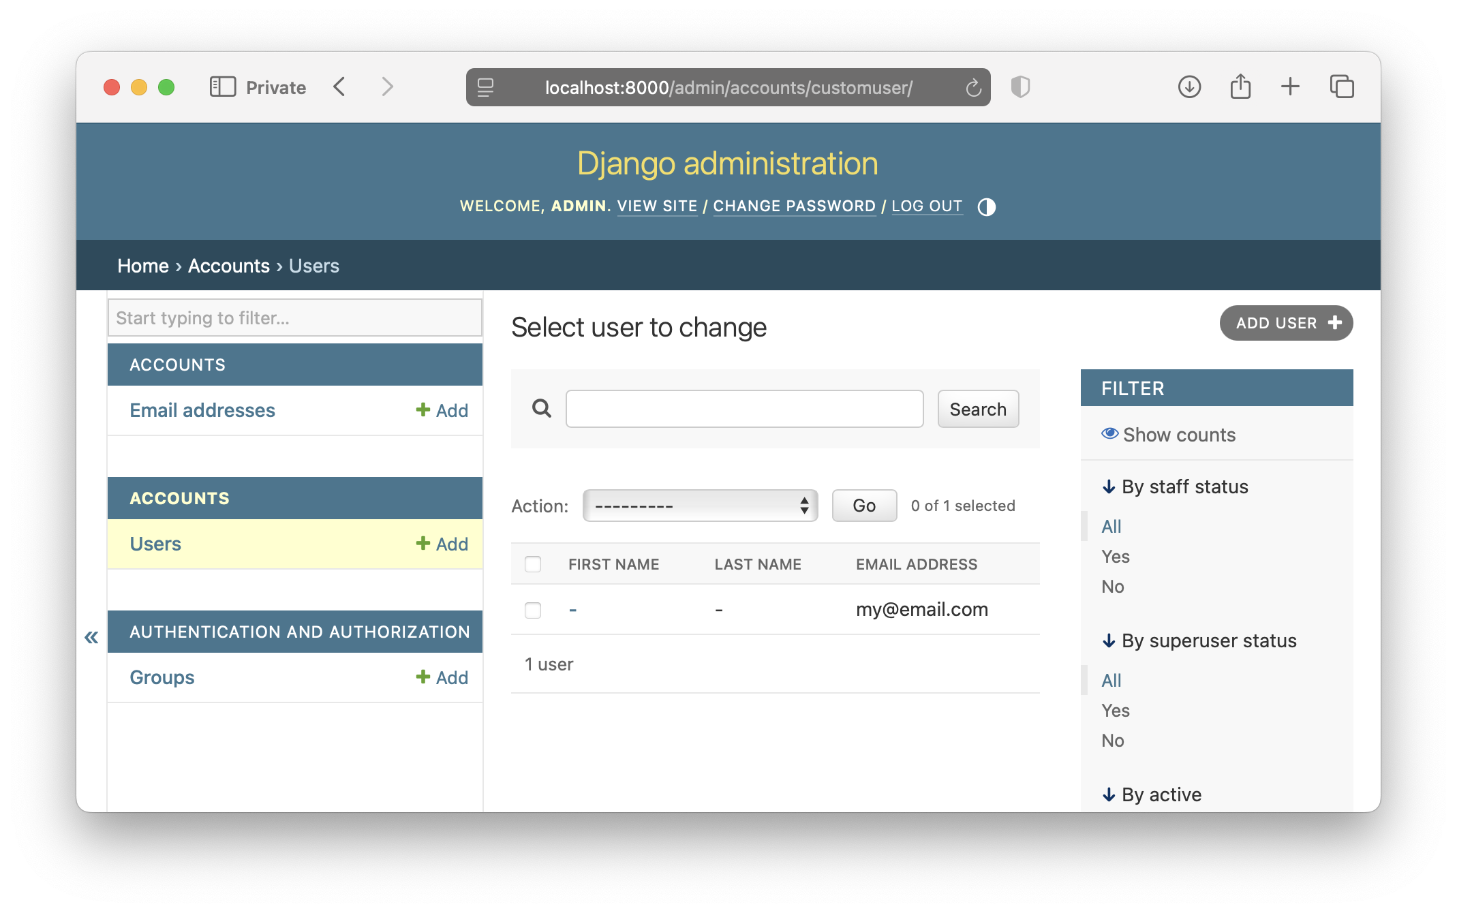Toggle Show counts in filter panel

[1168, 435]
